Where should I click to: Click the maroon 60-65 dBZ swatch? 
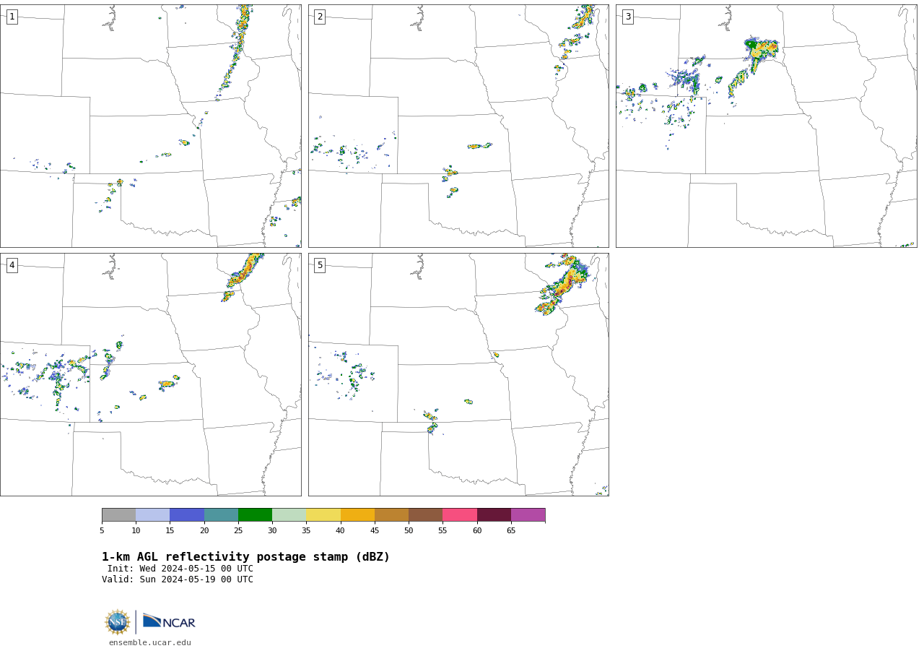[x=494, y=514]
